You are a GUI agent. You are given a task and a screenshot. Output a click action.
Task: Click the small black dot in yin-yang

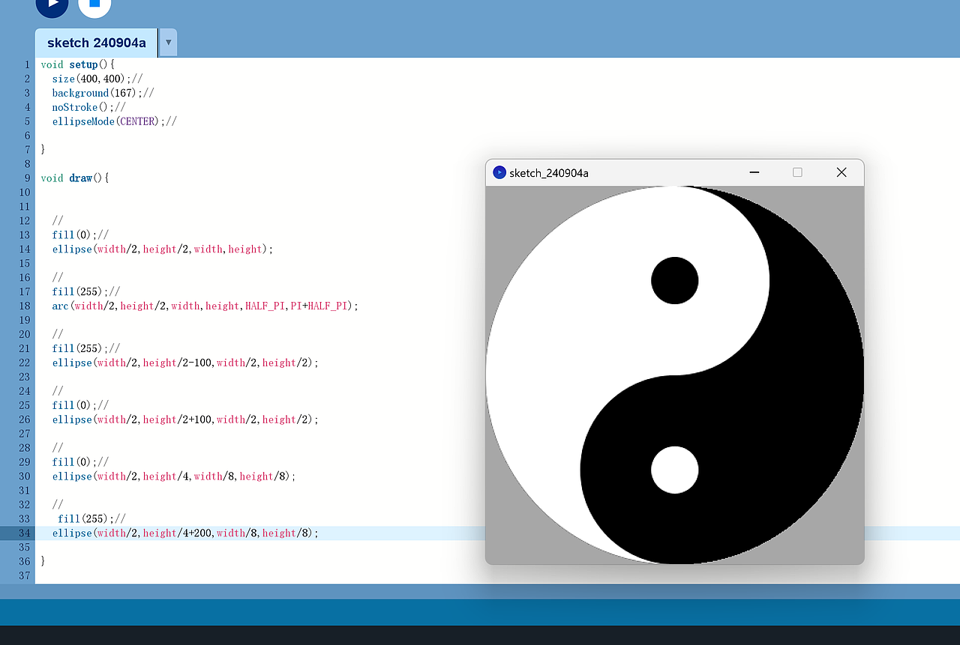click(675, 281)
